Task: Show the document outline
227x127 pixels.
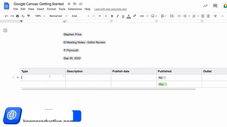Action: pyautogui.click(x=5, y=30)
